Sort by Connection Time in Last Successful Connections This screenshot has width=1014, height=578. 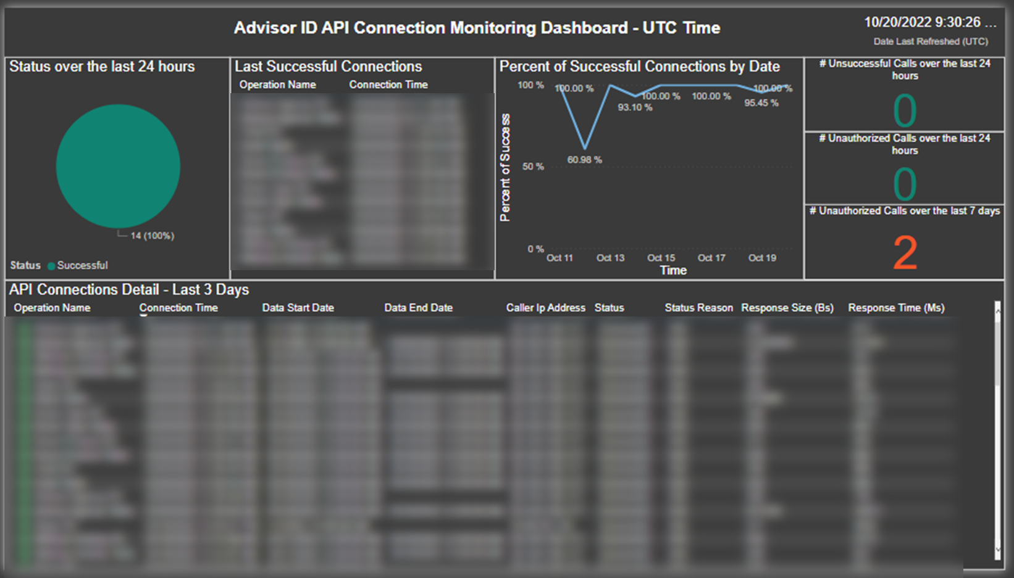(388, 85)
